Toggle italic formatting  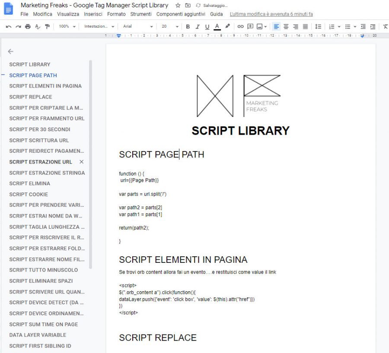198,26
